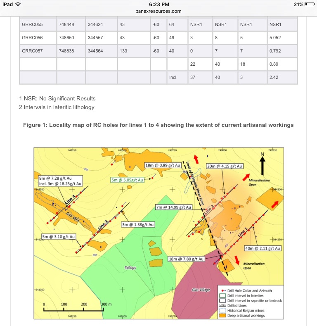This screenshot has width=317, height=326.
Task: Tap legend text 'Historical Belgian mines'
Action: [246, 311]
